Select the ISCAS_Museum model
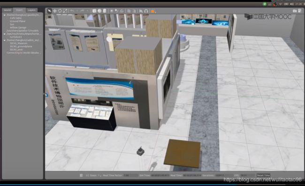This screenshot has width=305, height=186. tap(18, 43)
